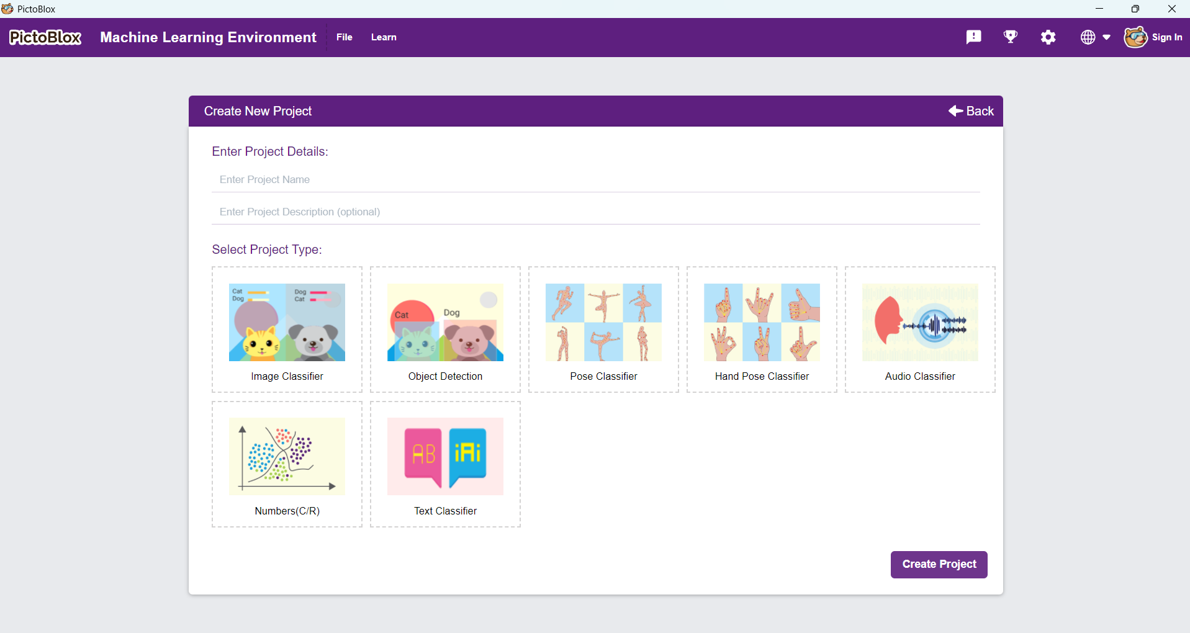Click the Create New Project heading
Screen dimensions: 1190x633
point(258,111)
